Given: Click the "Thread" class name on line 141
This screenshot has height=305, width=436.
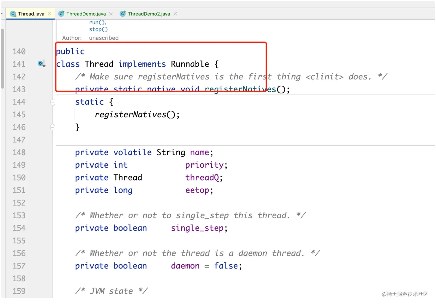Looking at the screenshot, I should (x=99, y=64).
